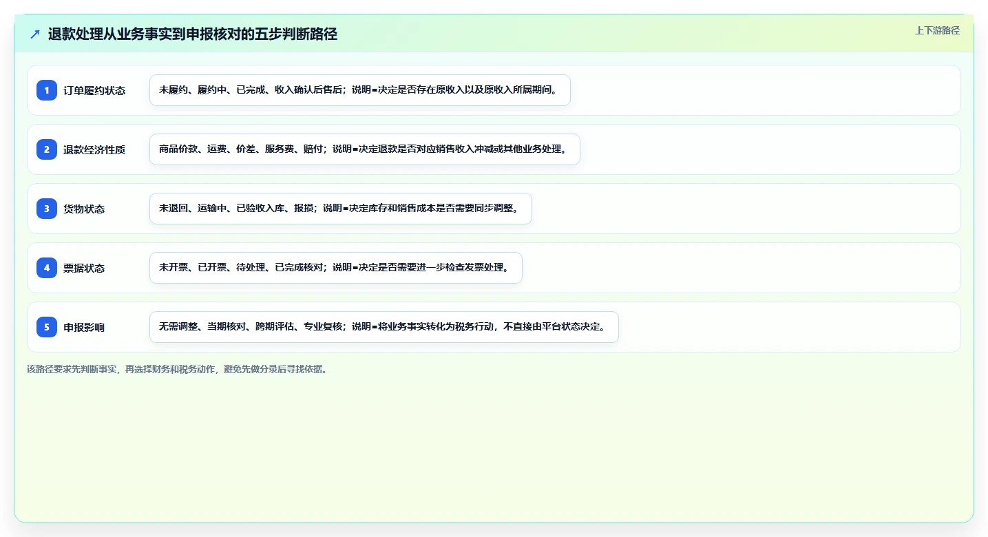988x537 pixels.
Task: Click the 退款经济性质 step label
Action: 94,149
